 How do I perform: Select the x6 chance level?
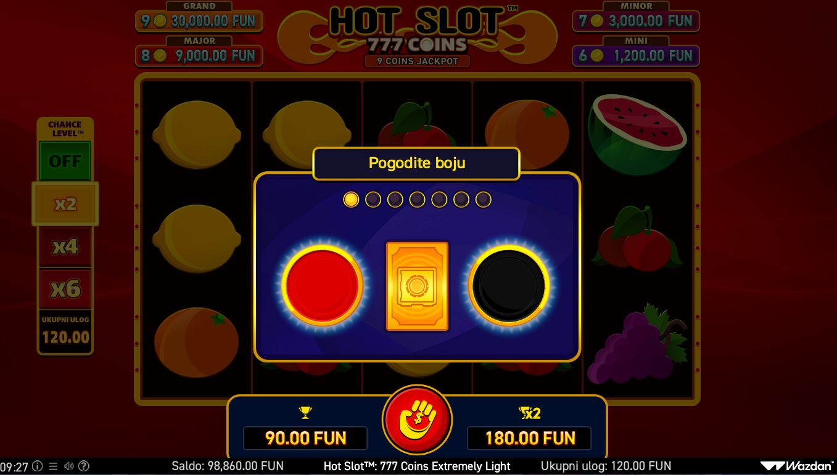(x=65, y=288)
